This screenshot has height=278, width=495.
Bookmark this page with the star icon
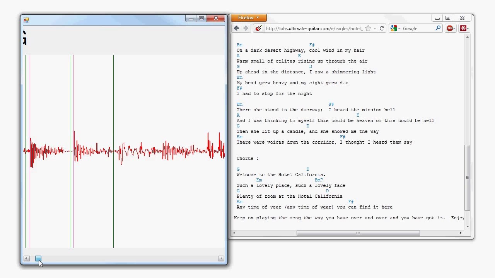[x=368, y=28]
